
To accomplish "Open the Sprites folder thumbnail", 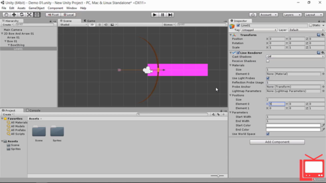I will (x=57, y=131).
